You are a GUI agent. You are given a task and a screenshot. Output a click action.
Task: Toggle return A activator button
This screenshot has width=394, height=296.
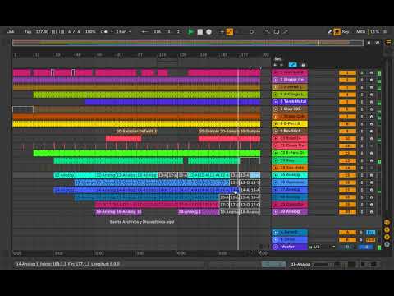[347, 233]
